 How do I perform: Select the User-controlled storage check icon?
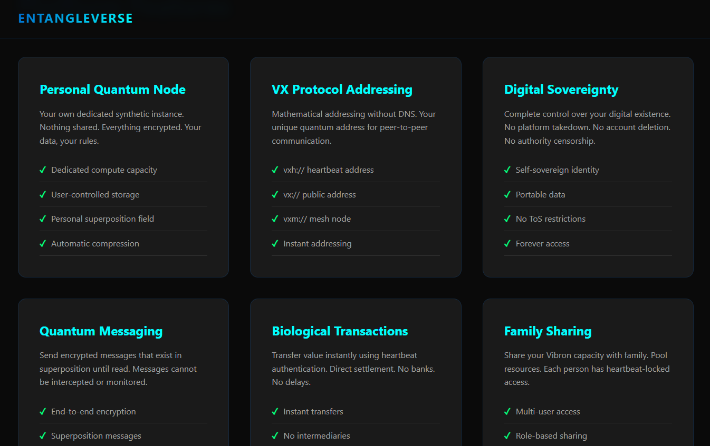point(43,194)
